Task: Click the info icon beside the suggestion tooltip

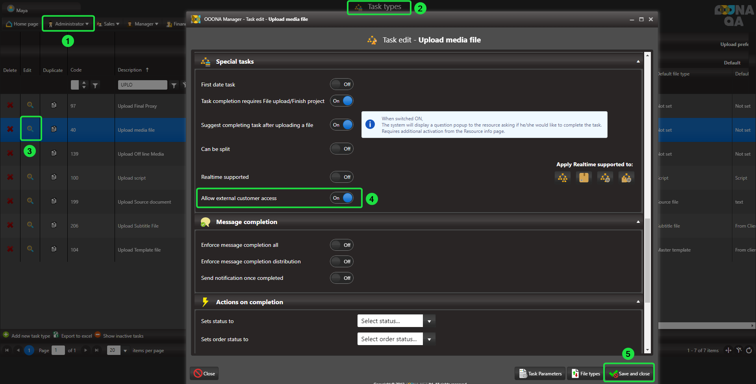Action: click(370, 124)
